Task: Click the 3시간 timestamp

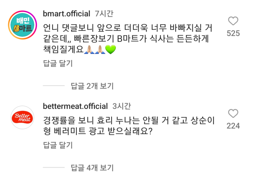Action: [x=122, y=106]
